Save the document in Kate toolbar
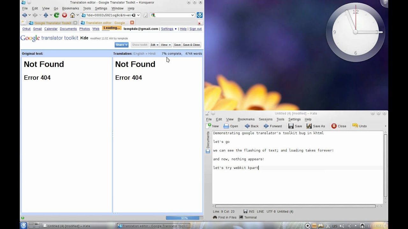Screen dimensions: 408x229 295,126
